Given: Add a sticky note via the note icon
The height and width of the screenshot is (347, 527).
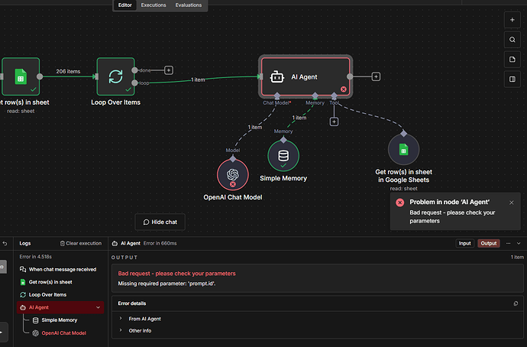Looking at the screenshot, I should click(x=511, y=60).
